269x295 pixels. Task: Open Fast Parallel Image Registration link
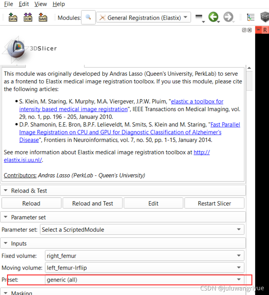[x=129, y=132]
